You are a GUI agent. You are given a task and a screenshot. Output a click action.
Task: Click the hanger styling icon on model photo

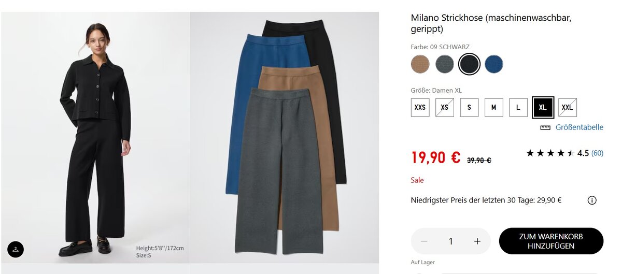pyautogui.click(x=16, y=249)
